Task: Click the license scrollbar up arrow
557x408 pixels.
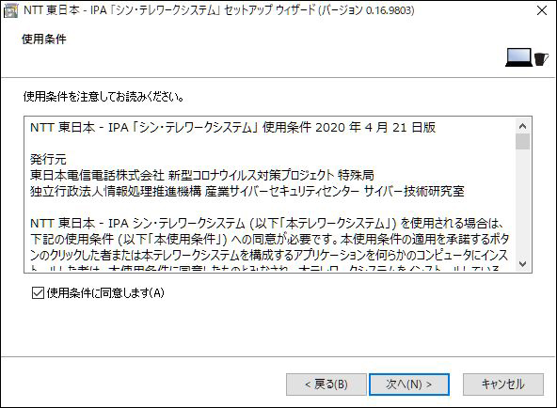Action: pos(522,126)
